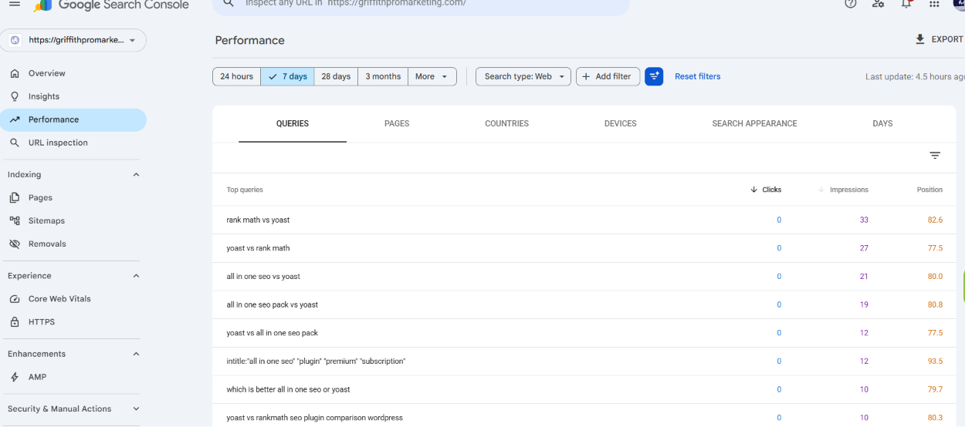Click the HTTPS lock icon
Viewport: 965px width, 427px height.
coord(15,322)
